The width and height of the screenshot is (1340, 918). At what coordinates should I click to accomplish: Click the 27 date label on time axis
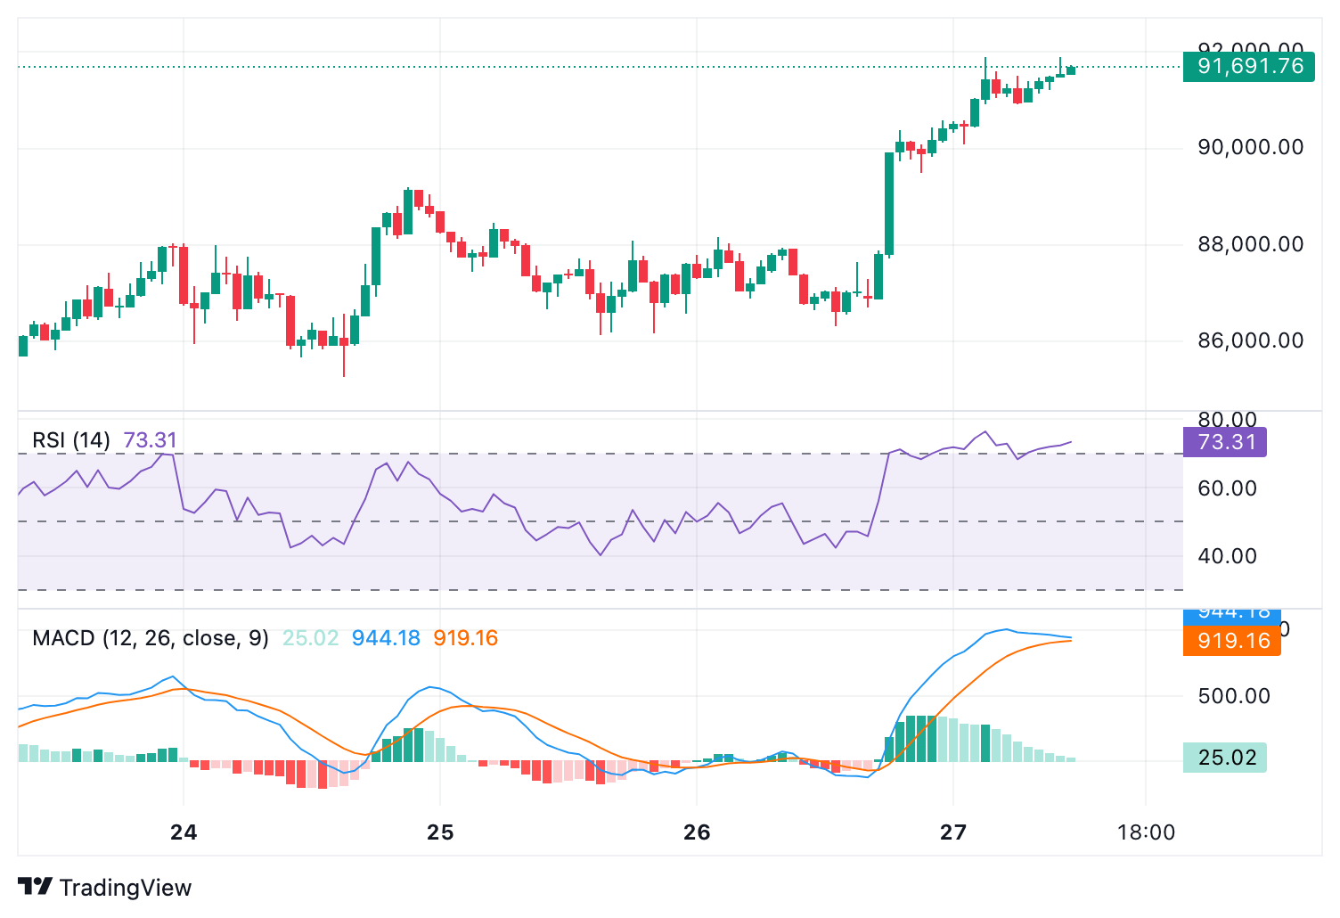coord(953,831)
